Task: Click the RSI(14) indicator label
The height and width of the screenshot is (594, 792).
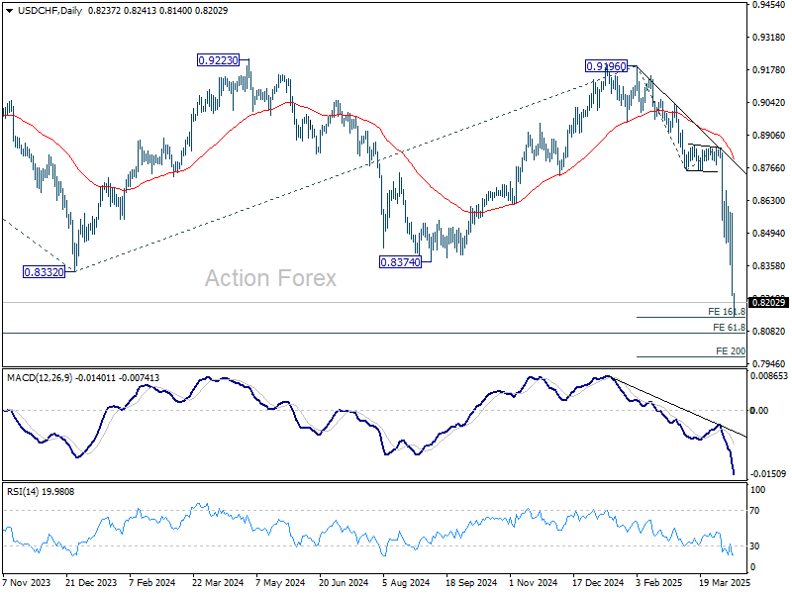Action: 24,491
